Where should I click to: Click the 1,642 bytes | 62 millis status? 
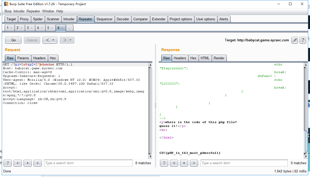(x=290, y=171)
